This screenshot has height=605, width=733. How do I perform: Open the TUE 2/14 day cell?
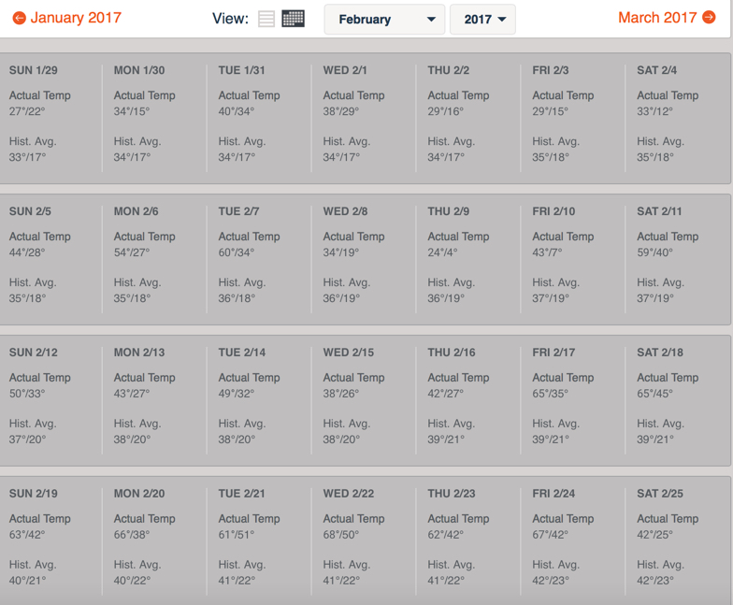click(x=261, y=399)
